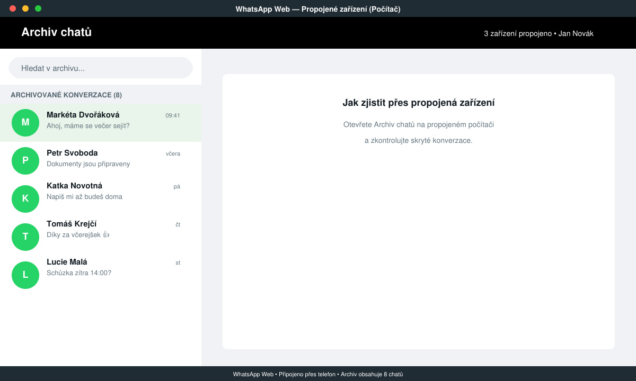Click '3 zařízení propojeno • Jan Novák' status
Viewport: 636px width, 381px height.
tap(538, 33)
